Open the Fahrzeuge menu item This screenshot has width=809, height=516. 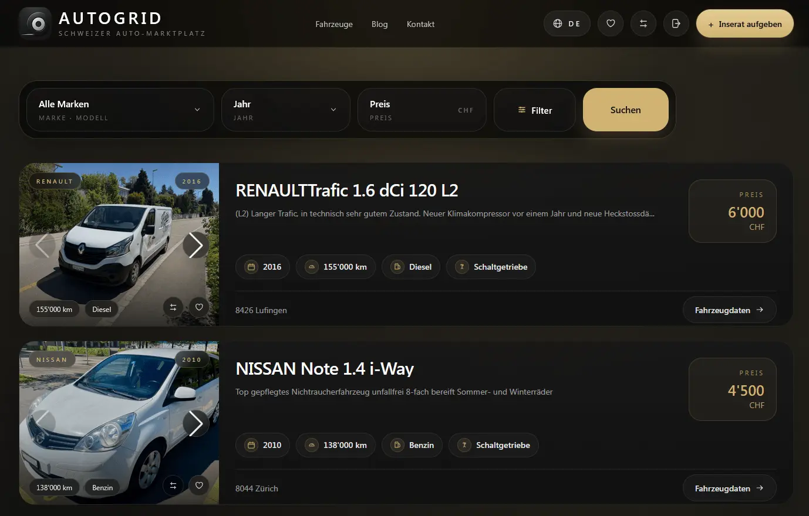click(x=334, y=24)
